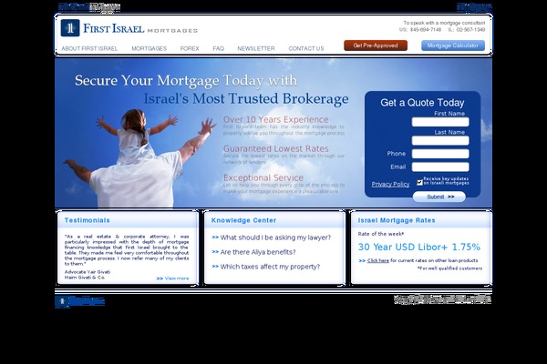This screenshot has height=364, width=547.
Task: Click the Get Pre-Approved button
Action: [376, 45]
